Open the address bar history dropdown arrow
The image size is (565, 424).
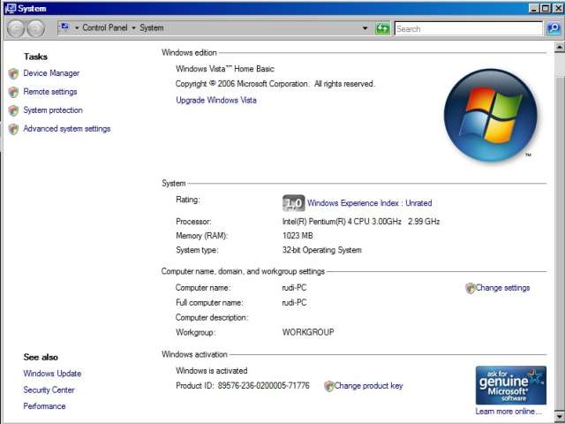pos(365,28)
